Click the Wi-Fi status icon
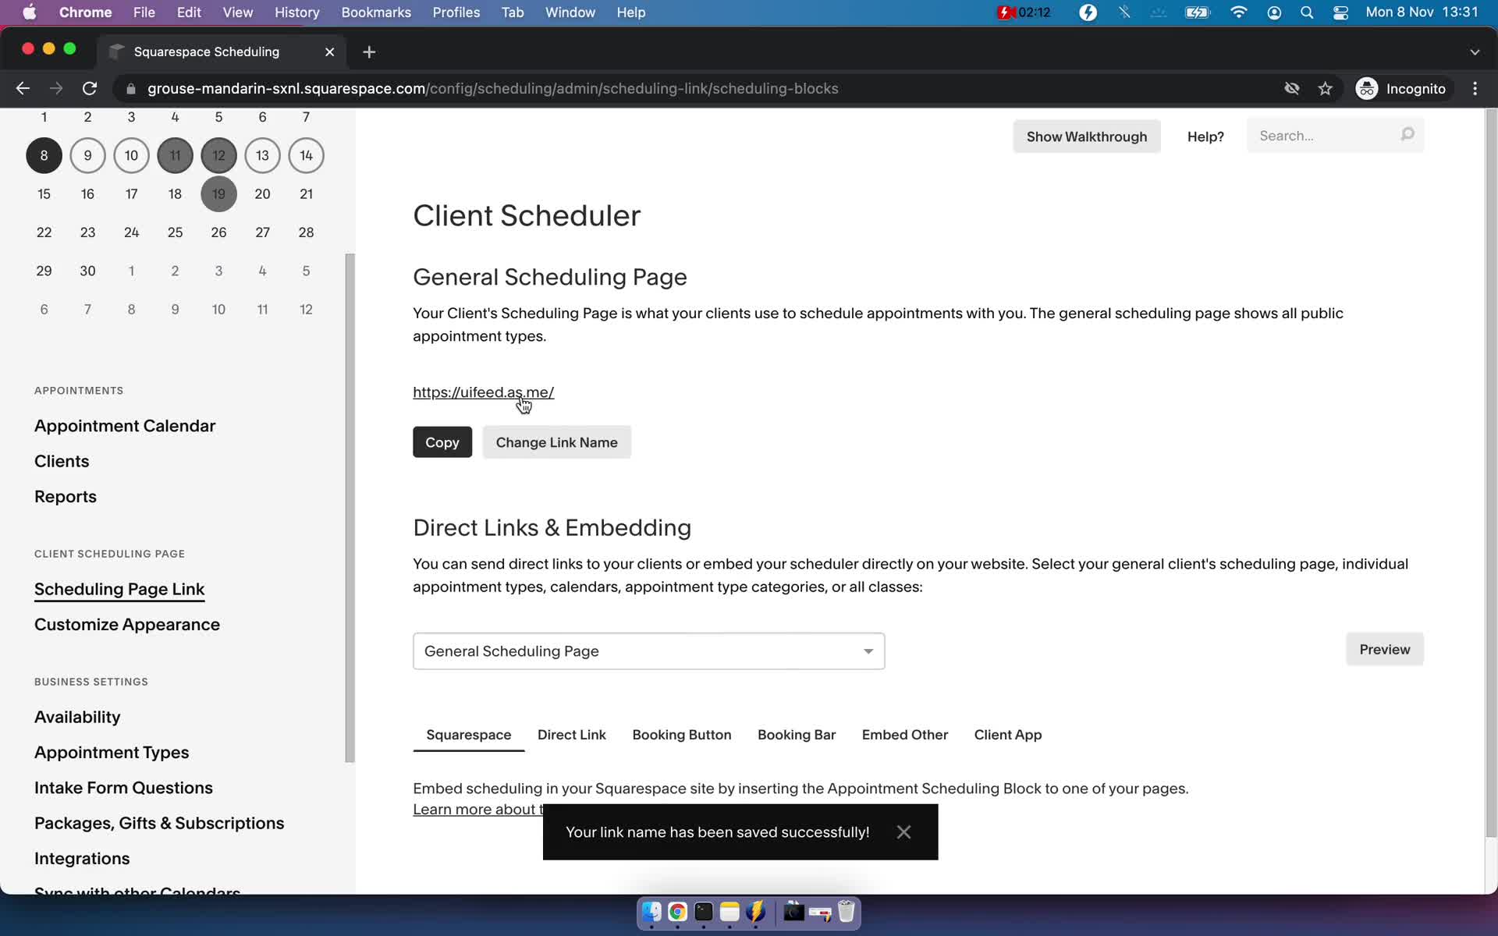This screenshot has width=1498, height=936. (1238, 12)
